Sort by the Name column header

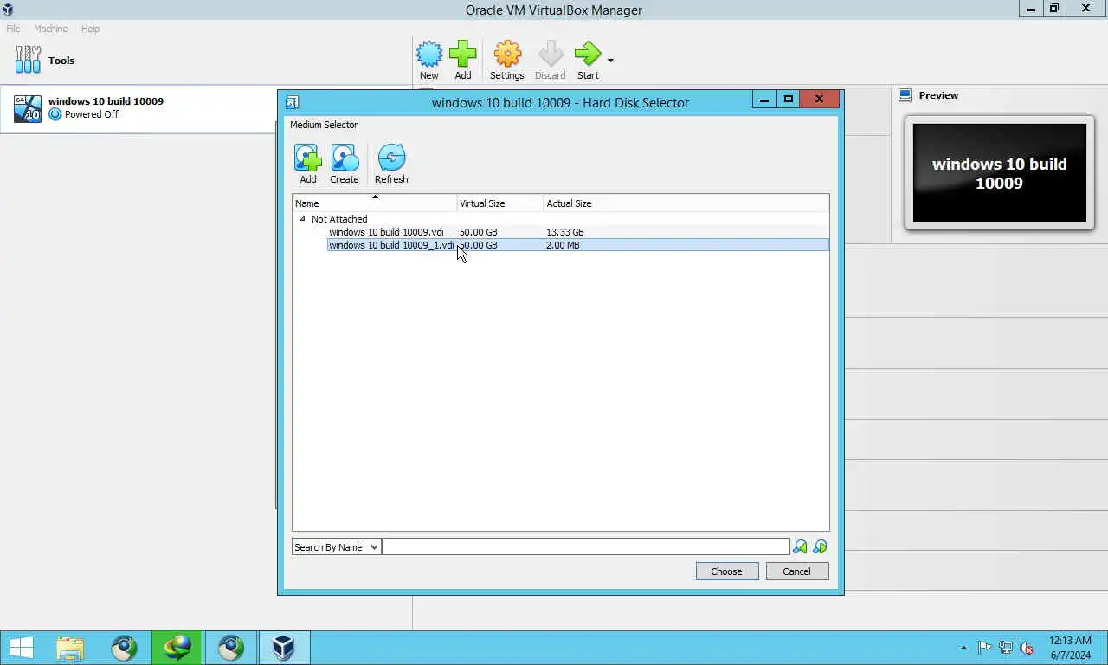[x=374, y=203]
